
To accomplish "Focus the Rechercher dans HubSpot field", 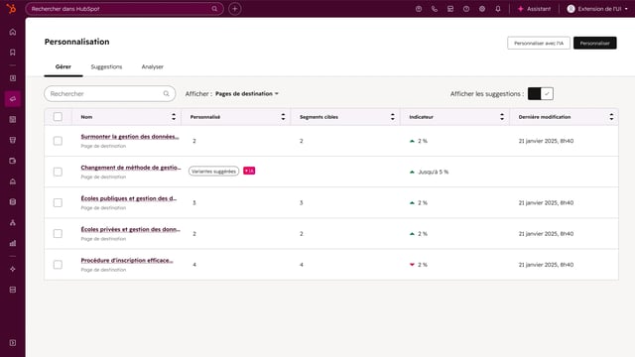I will click(125, 9).
